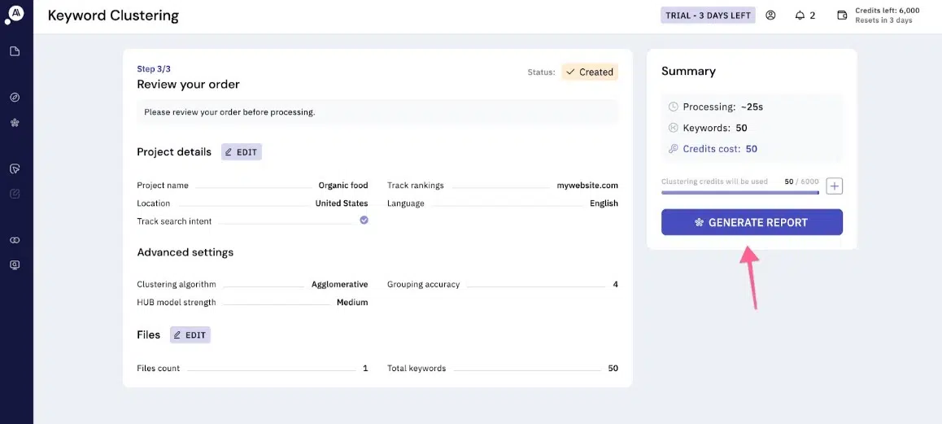Viewport: 942px width, 424px height.
Task: Click the dimmed edit-note icon in the sidebar
Action: coord(15,194)
